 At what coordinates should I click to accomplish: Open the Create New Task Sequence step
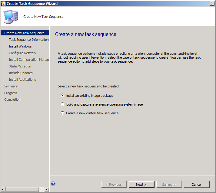(x=25, y=33)
